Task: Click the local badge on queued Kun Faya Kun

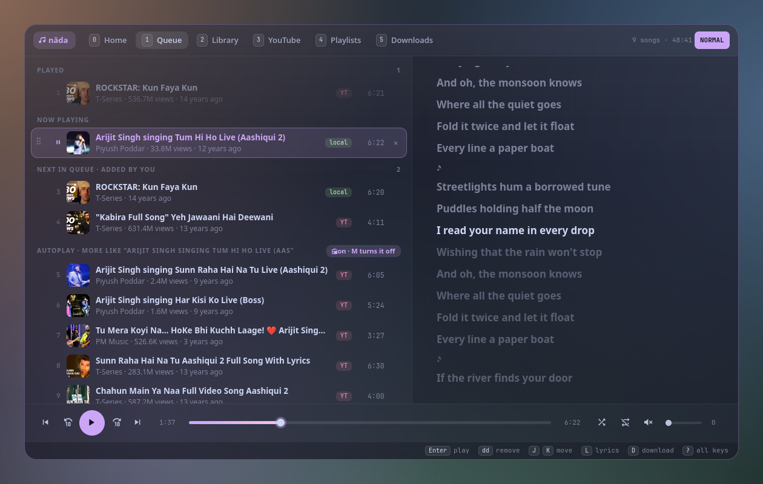Action: (x=339, y=192)
